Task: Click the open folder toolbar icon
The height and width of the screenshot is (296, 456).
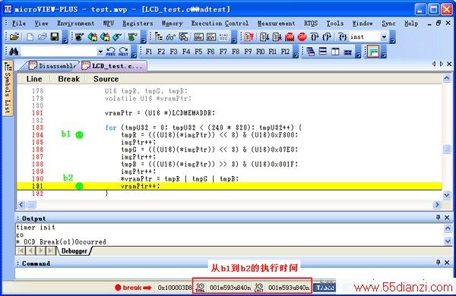Action: (x=14, y=37)
